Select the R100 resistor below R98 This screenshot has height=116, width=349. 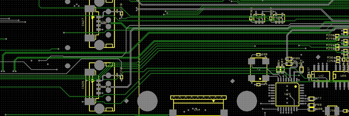pyautogui.click(x=311, y=109)
